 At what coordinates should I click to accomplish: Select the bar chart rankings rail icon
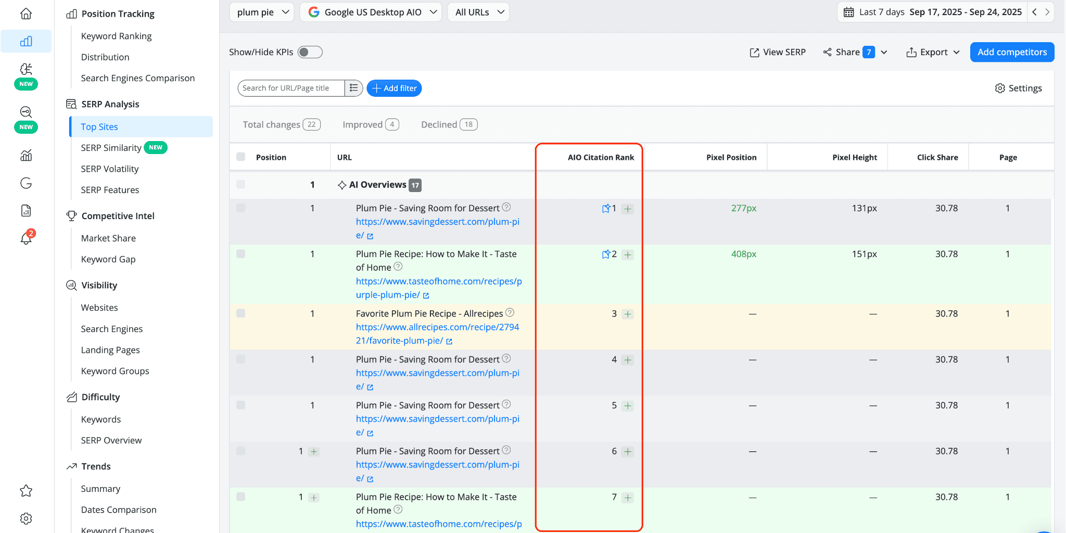26,41
